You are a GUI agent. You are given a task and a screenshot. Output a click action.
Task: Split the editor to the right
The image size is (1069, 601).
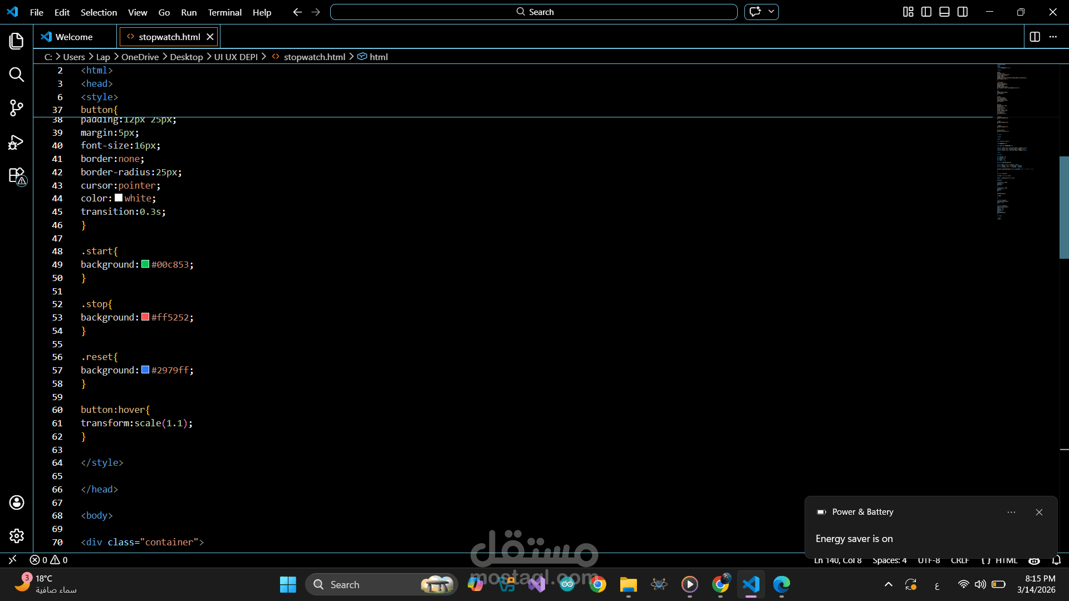click(1034, 37)
